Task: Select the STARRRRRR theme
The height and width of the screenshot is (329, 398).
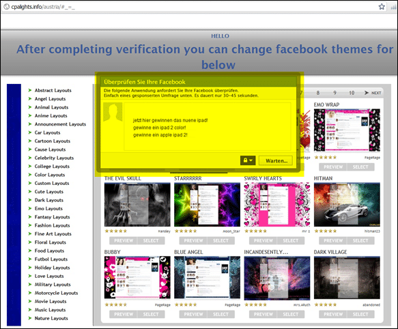Action: pyautogui.click(x=221, y=240)
